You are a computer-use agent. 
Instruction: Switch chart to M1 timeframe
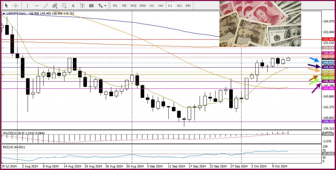tap(115, 6)
